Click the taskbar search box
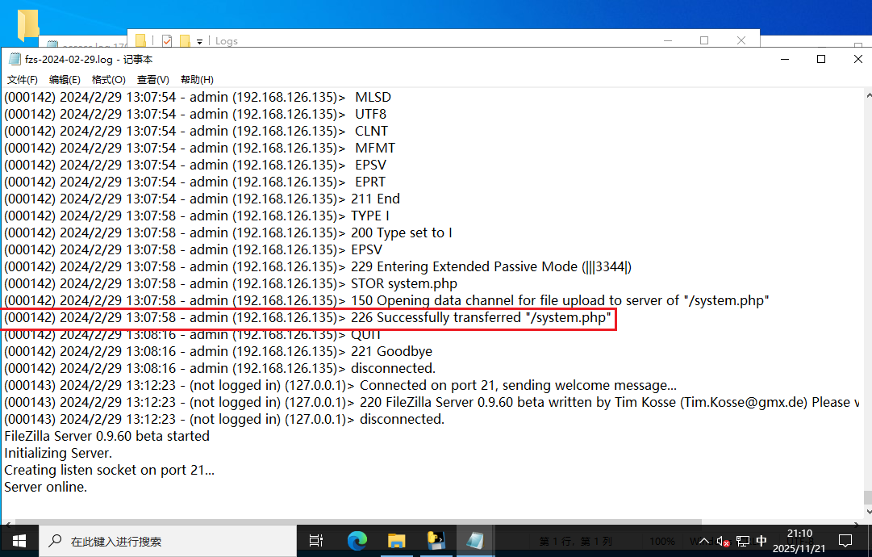 pos(168,540)
